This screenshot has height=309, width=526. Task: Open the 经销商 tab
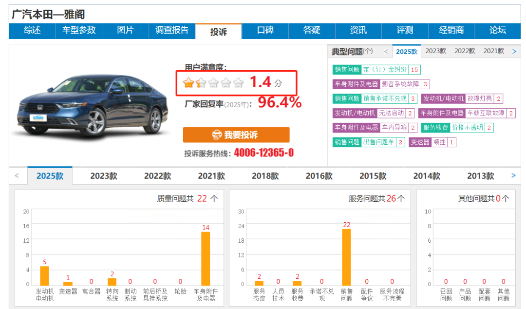[x=451, y=31]
